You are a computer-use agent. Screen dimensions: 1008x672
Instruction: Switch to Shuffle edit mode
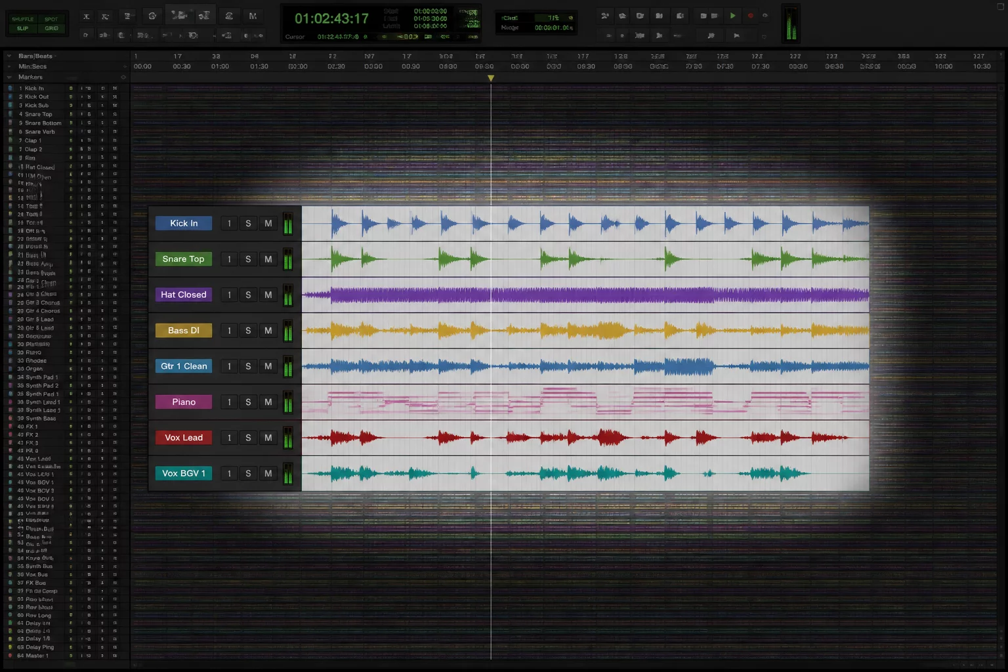tap(23, 19)
